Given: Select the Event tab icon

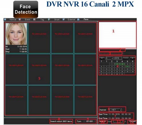Looking at the screenshot, I should 20,19.
